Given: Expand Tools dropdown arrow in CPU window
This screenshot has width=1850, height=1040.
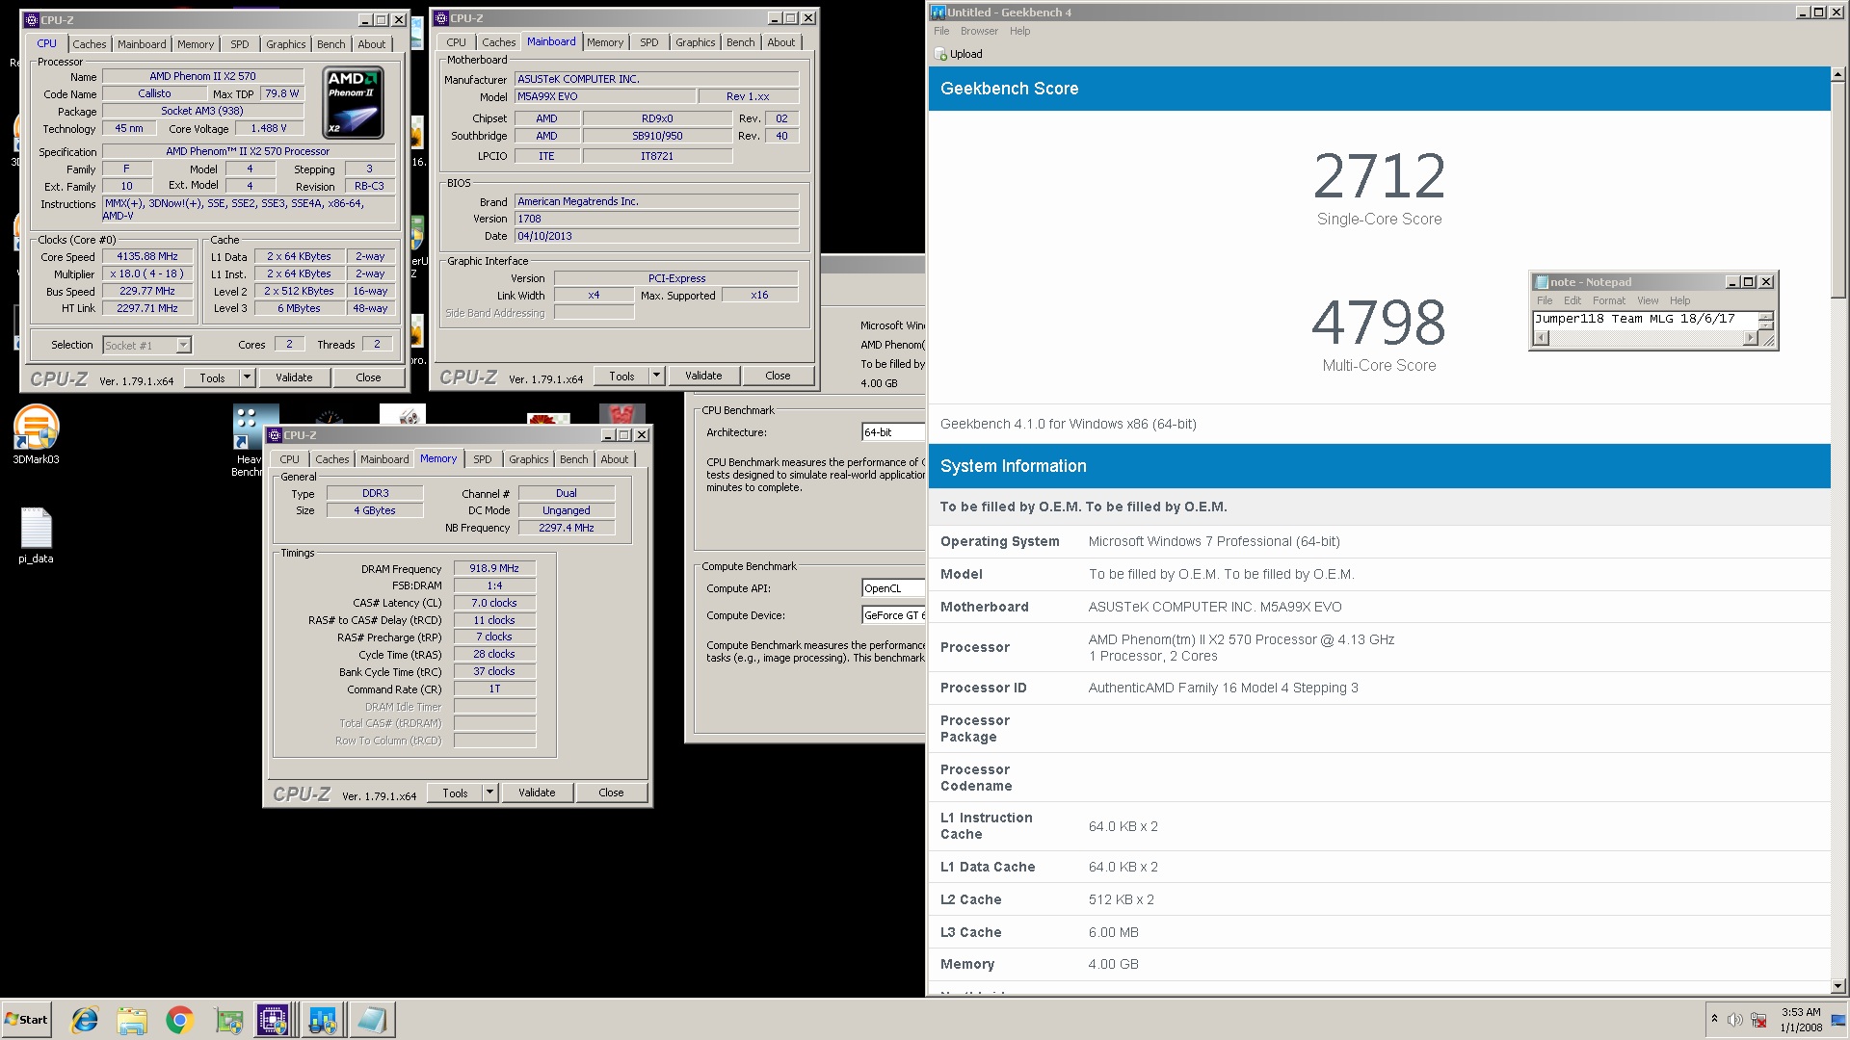Looking at the screenshot, I should tap(247, 377).
